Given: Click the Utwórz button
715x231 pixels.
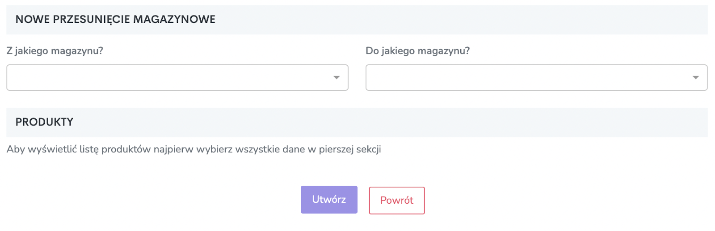Looking at the screenshot, I should 329,200.
